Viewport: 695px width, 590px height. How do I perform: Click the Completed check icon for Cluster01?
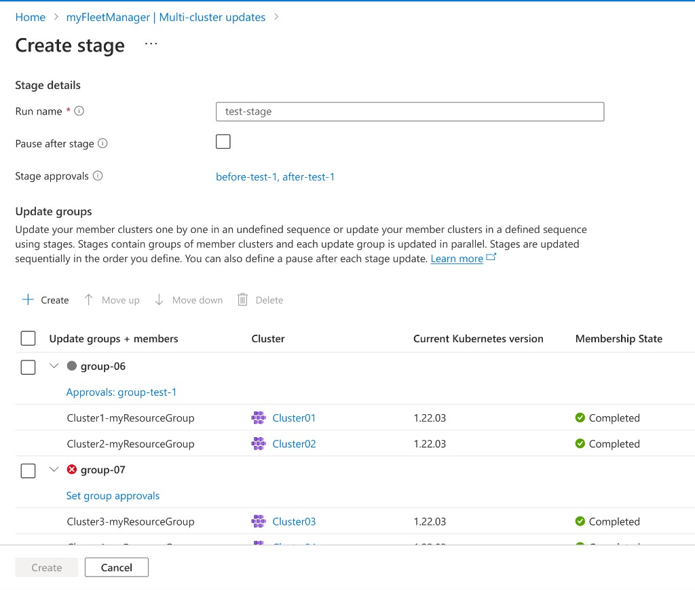[580, 417]
